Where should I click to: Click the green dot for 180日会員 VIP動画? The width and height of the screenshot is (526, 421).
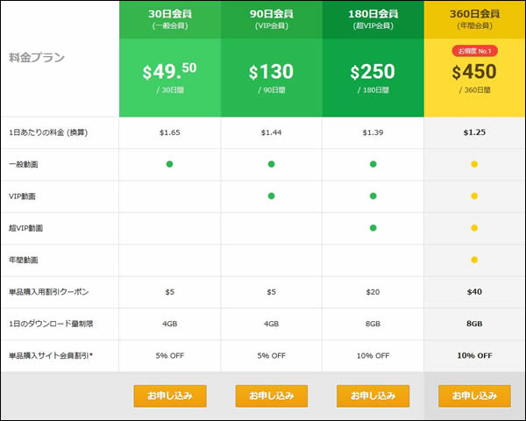coord(373,196)
